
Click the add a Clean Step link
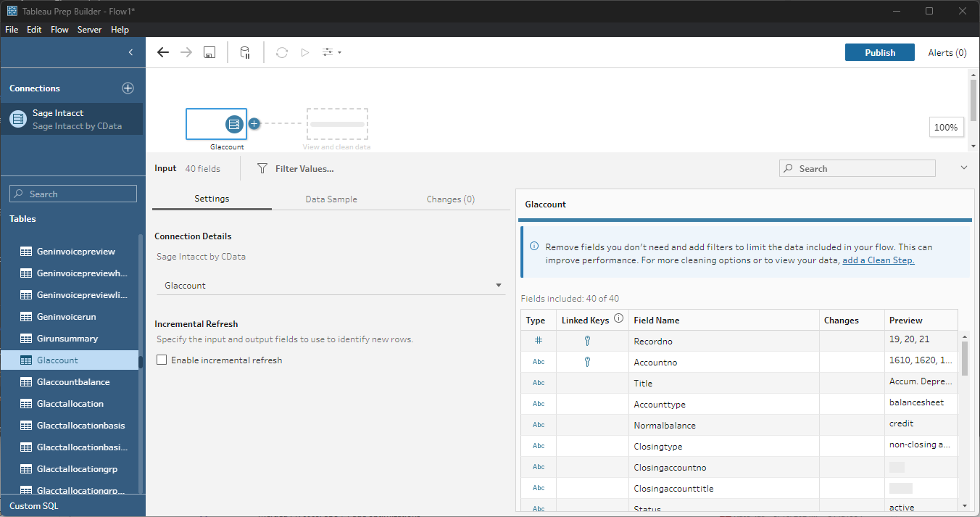(x=878, y=260)
